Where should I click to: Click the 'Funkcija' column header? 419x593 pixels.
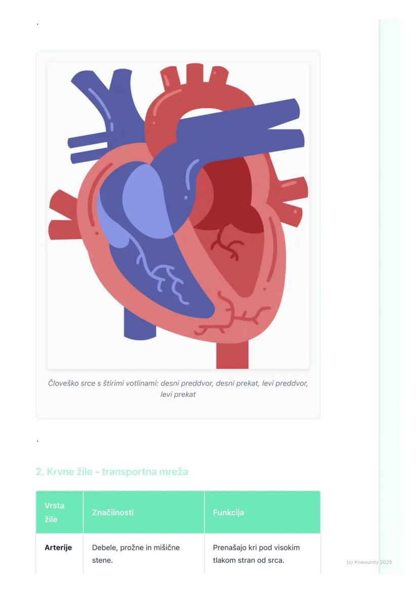pyautogui.click(x=229, y=512)
